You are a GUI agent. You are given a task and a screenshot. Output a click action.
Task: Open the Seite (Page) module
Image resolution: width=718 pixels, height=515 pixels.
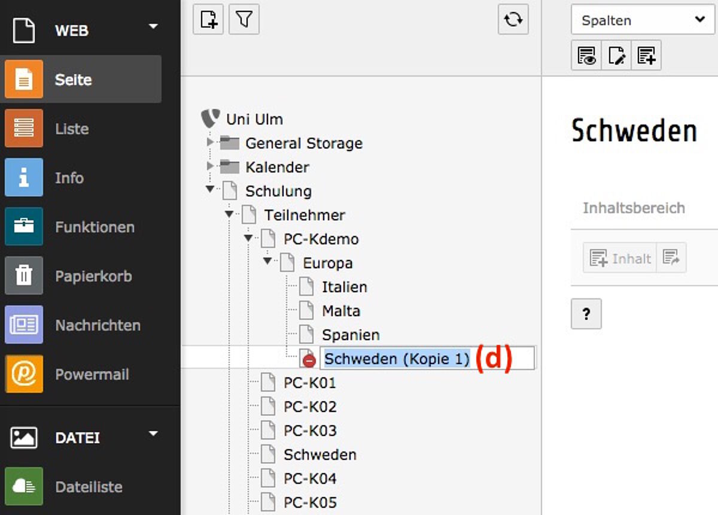tap(81, 79)
